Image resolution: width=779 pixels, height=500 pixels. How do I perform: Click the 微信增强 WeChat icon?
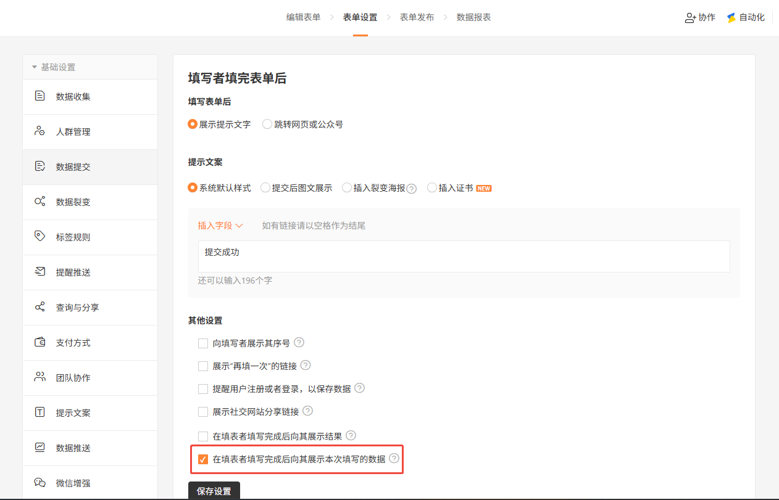tap(40, 483)
